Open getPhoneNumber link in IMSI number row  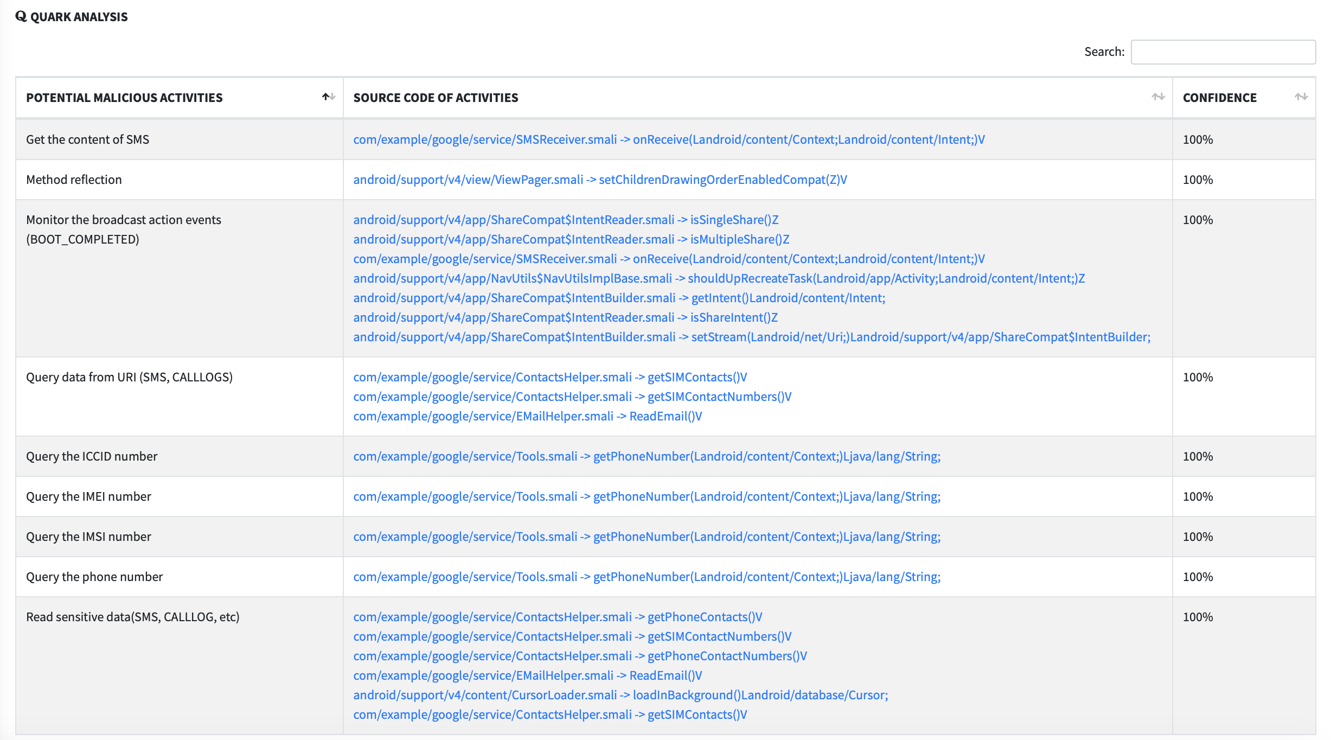pos(647,537)
